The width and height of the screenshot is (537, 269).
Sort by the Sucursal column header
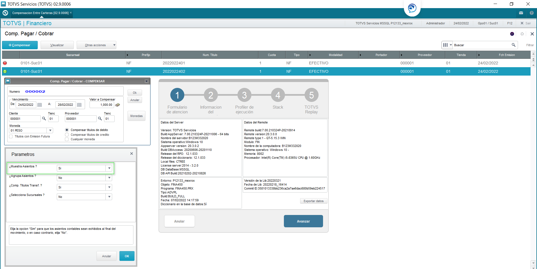[x=73, y=55]
